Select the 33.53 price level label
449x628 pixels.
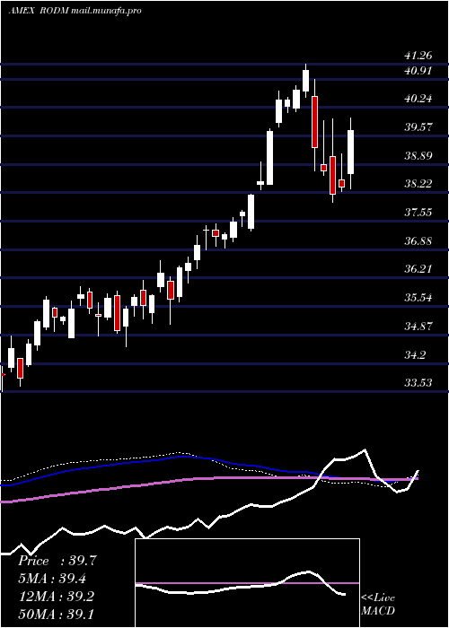tap(418, 383)
